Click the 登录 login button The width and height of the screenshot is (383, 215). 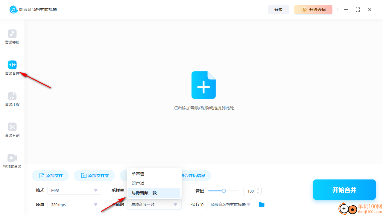[279, 10]
